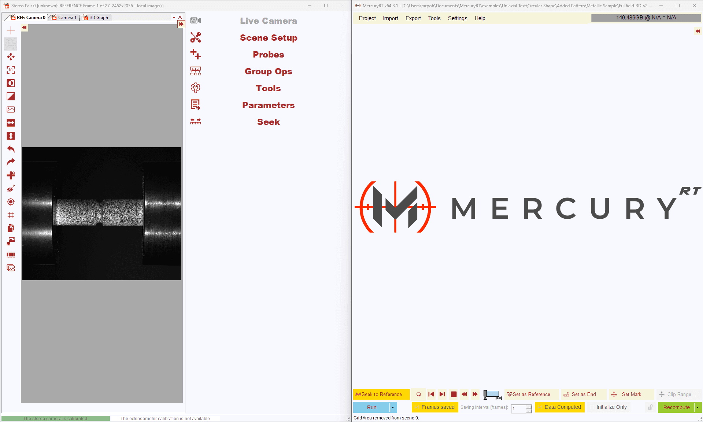Click the Tools gear-wrench icon

[x=196, y=88]
